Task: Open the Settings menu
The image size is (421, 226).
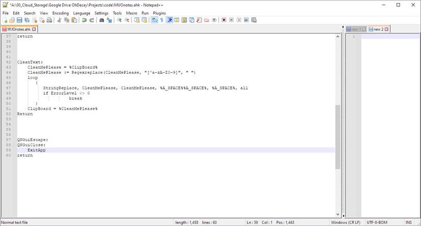Action: [101, 13]
